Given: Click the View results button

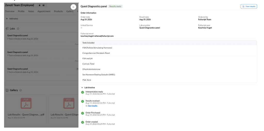Looking at the screenshot, I should [249, 6].
